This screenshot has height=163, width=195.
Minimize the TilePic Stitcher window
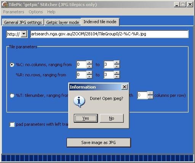click(177, 5)
